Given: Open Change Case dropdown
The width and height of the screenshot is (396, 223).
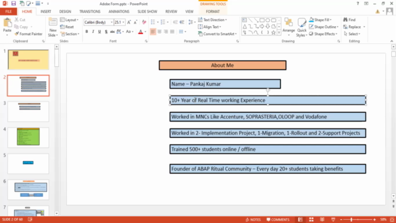Looking at the screenshot, I should 129,32.
